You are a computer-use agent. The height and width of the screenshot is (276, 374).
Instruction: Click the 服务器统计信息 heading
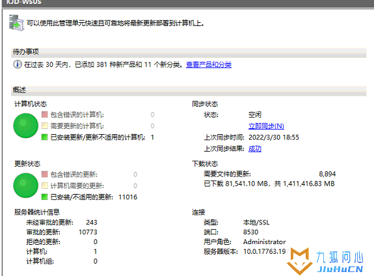coord(37,212)
